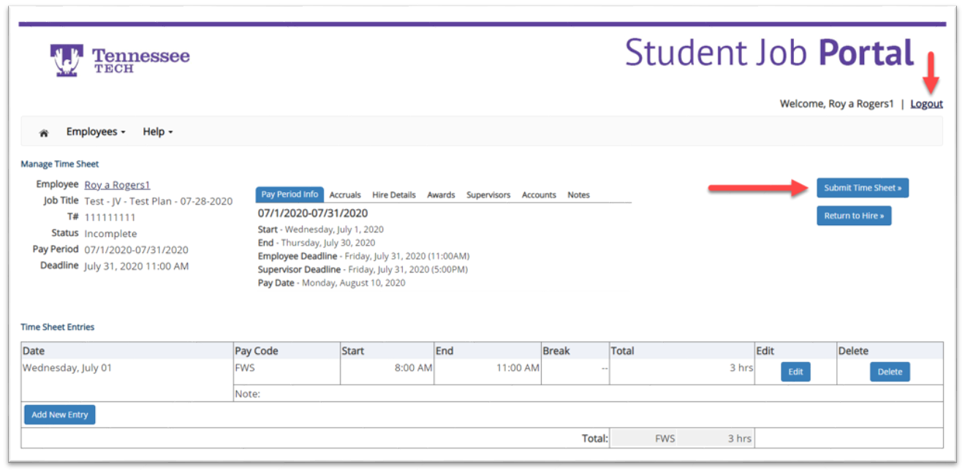
Task: Open the Accounts tab
Action: pyautogui.click(x=539, y=195)
